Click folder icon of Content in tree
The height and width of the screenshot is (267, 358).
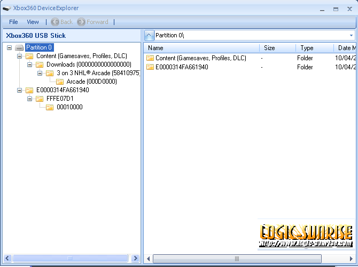(29, 56)
